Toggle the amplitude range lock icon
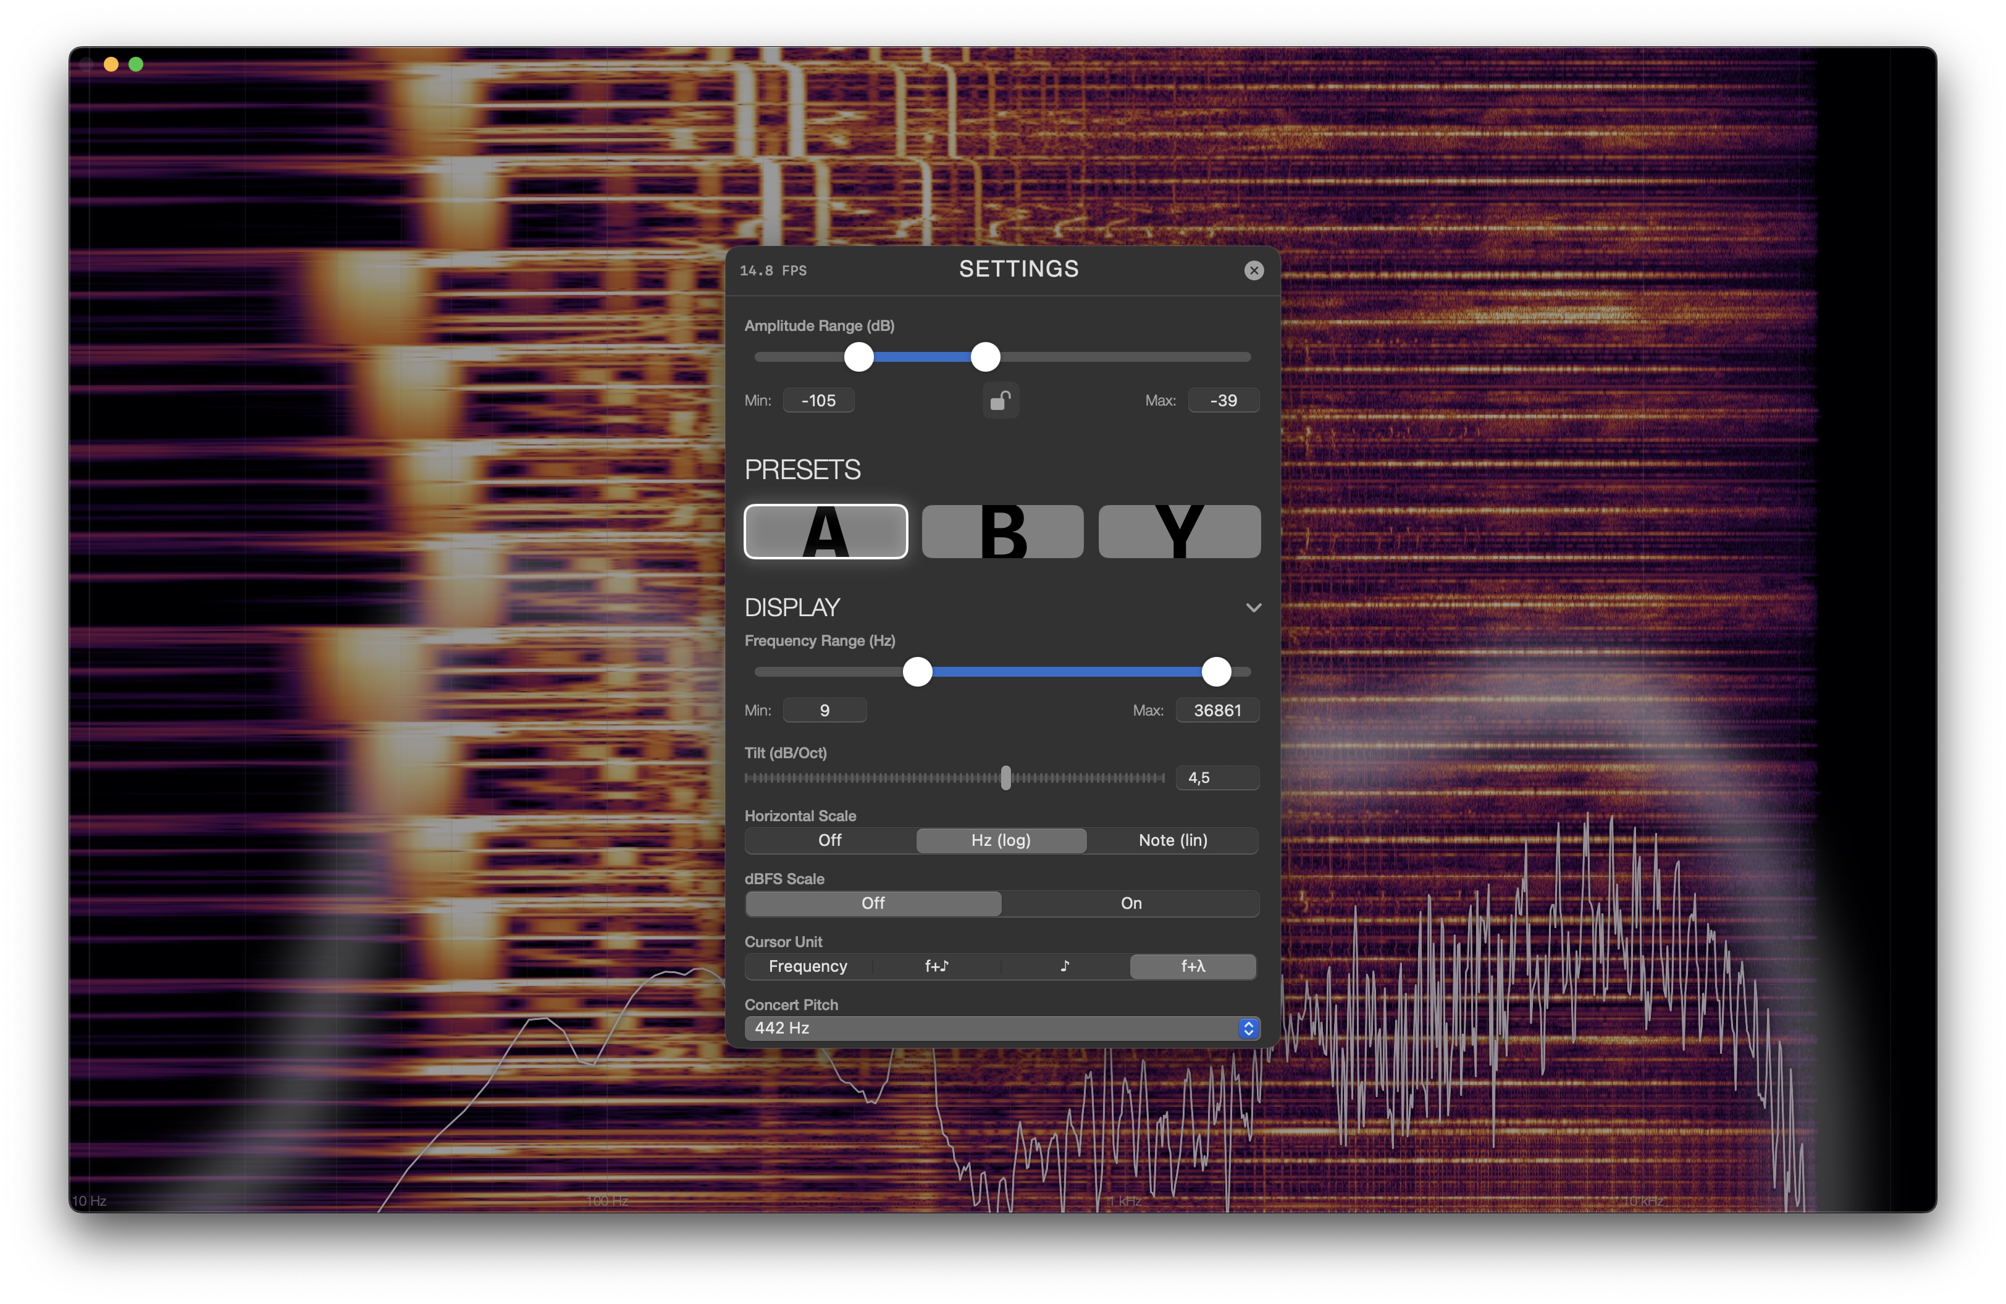The image size is (2006, 1304). (1001, 400)
